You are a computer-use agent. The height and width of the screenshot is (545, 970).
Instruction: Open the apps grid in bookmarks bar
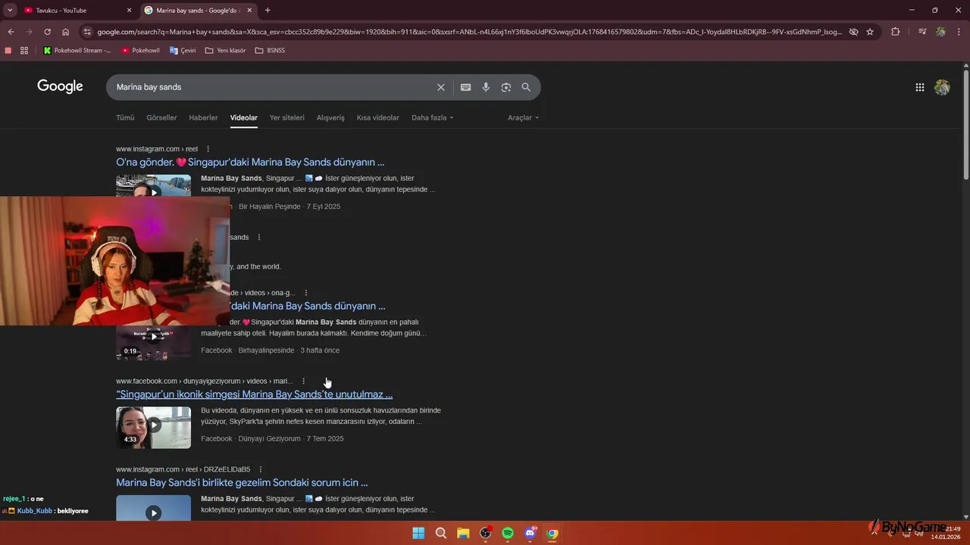pyautogui.click(x=24, y=51)
